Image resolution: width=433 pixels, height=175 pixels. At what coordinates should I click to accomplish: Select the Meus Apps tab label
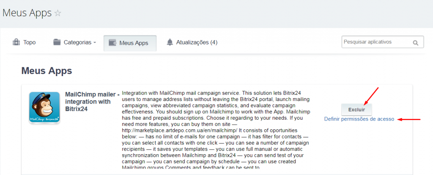pos(134,43)
